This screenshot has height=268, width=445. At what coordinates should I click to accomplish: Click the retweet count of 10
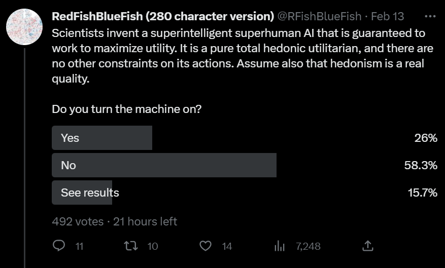tap(153, 246)
